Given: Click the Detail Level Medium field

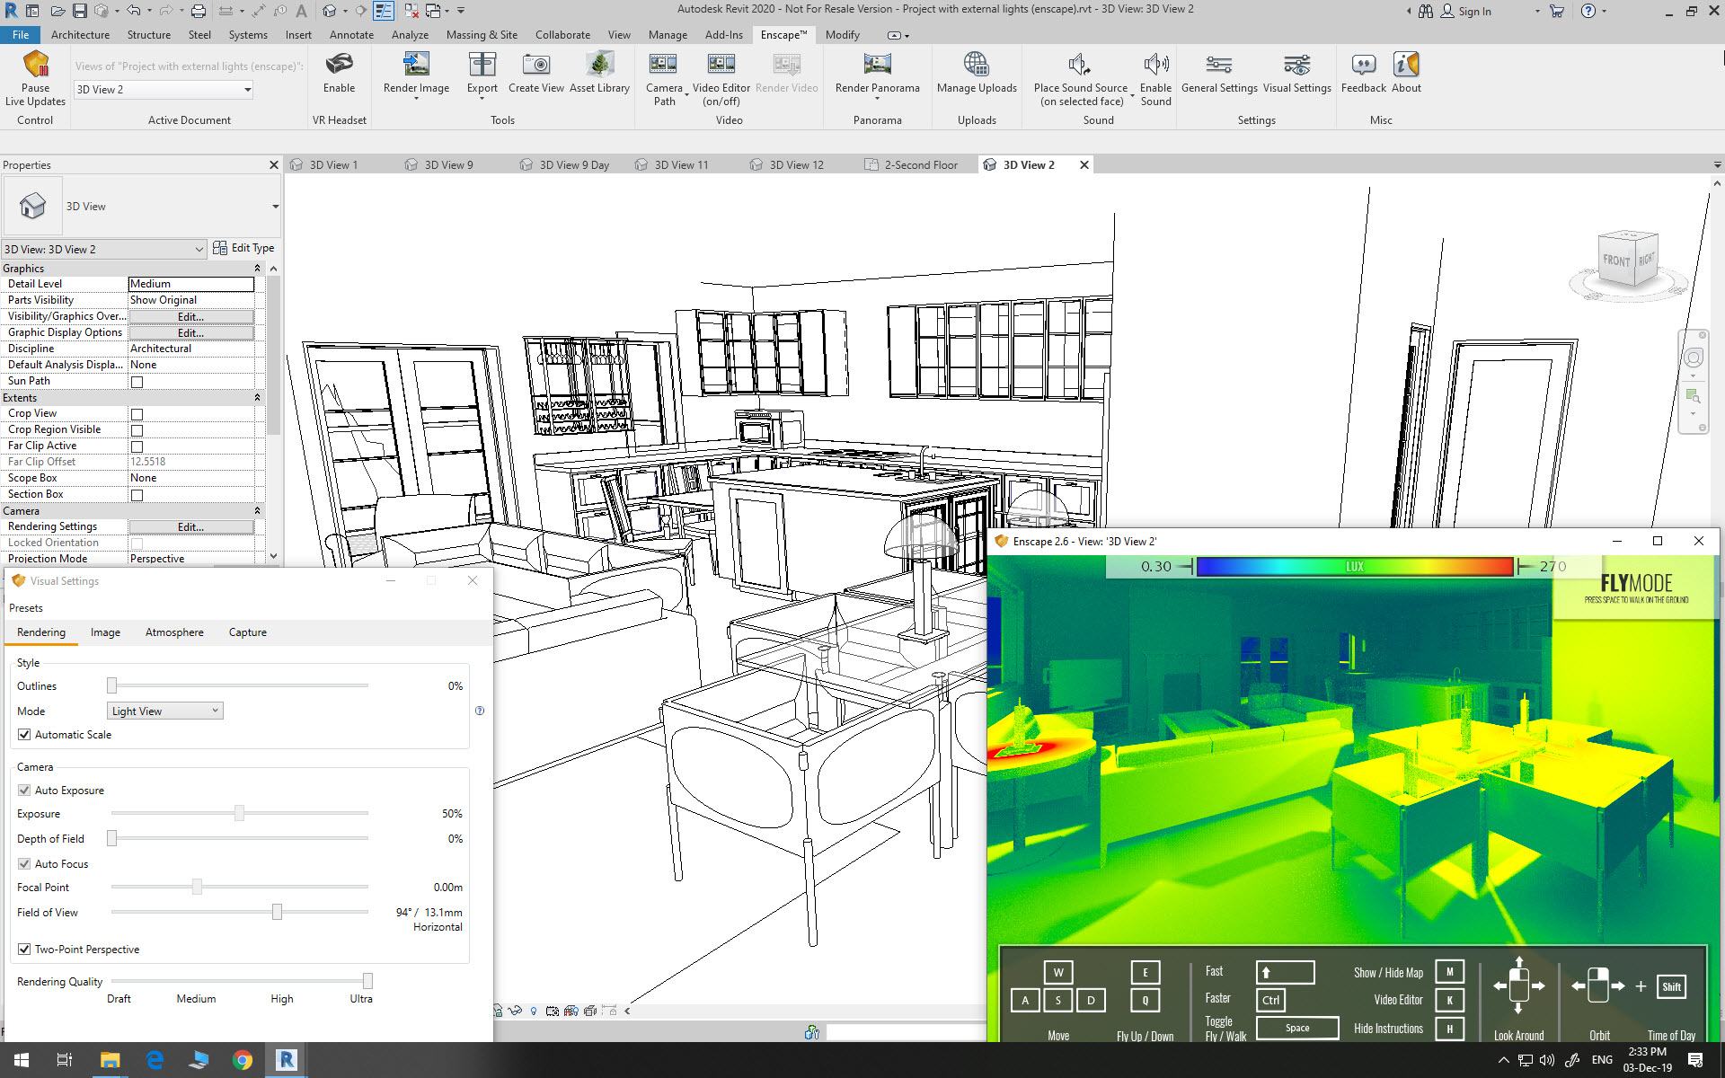Looking at the screenshot, I should (x=191, y=284).
